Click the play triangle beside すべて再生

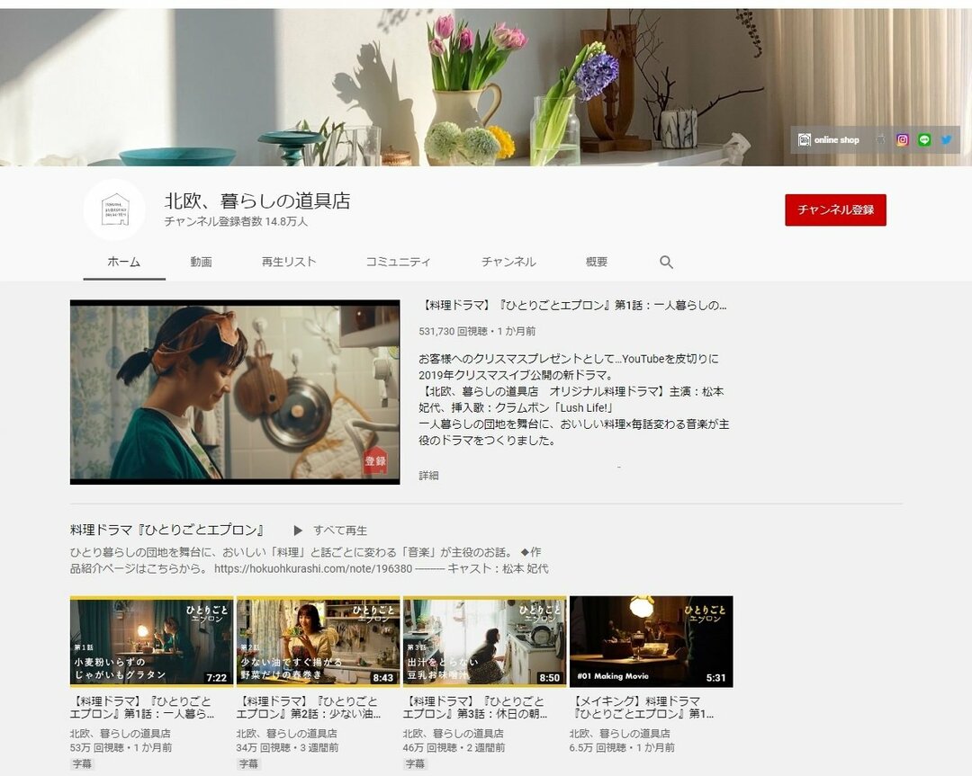[298, 531]
